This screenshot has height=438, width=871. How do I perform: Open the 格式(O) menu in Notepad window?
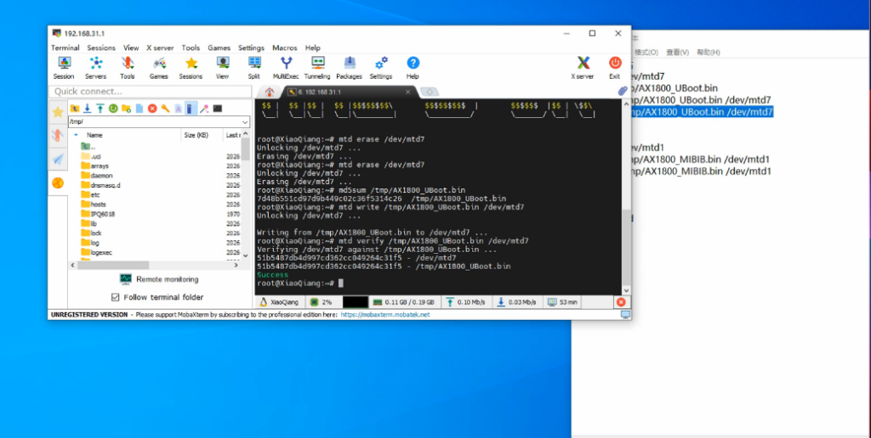click(x=646, y=52)
